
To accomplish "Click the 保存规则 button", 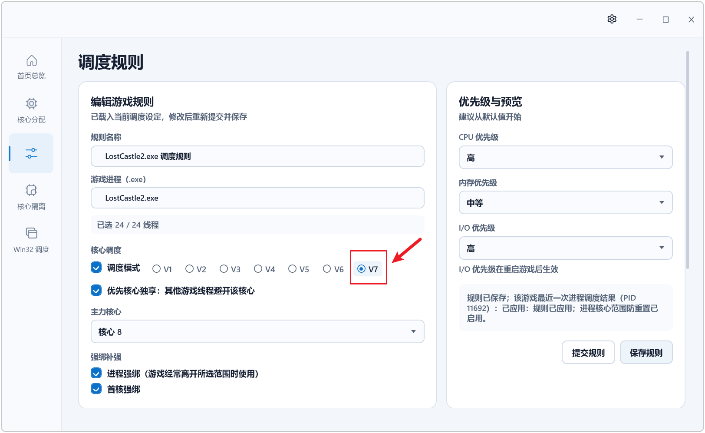I will click(x=646, y=353).
